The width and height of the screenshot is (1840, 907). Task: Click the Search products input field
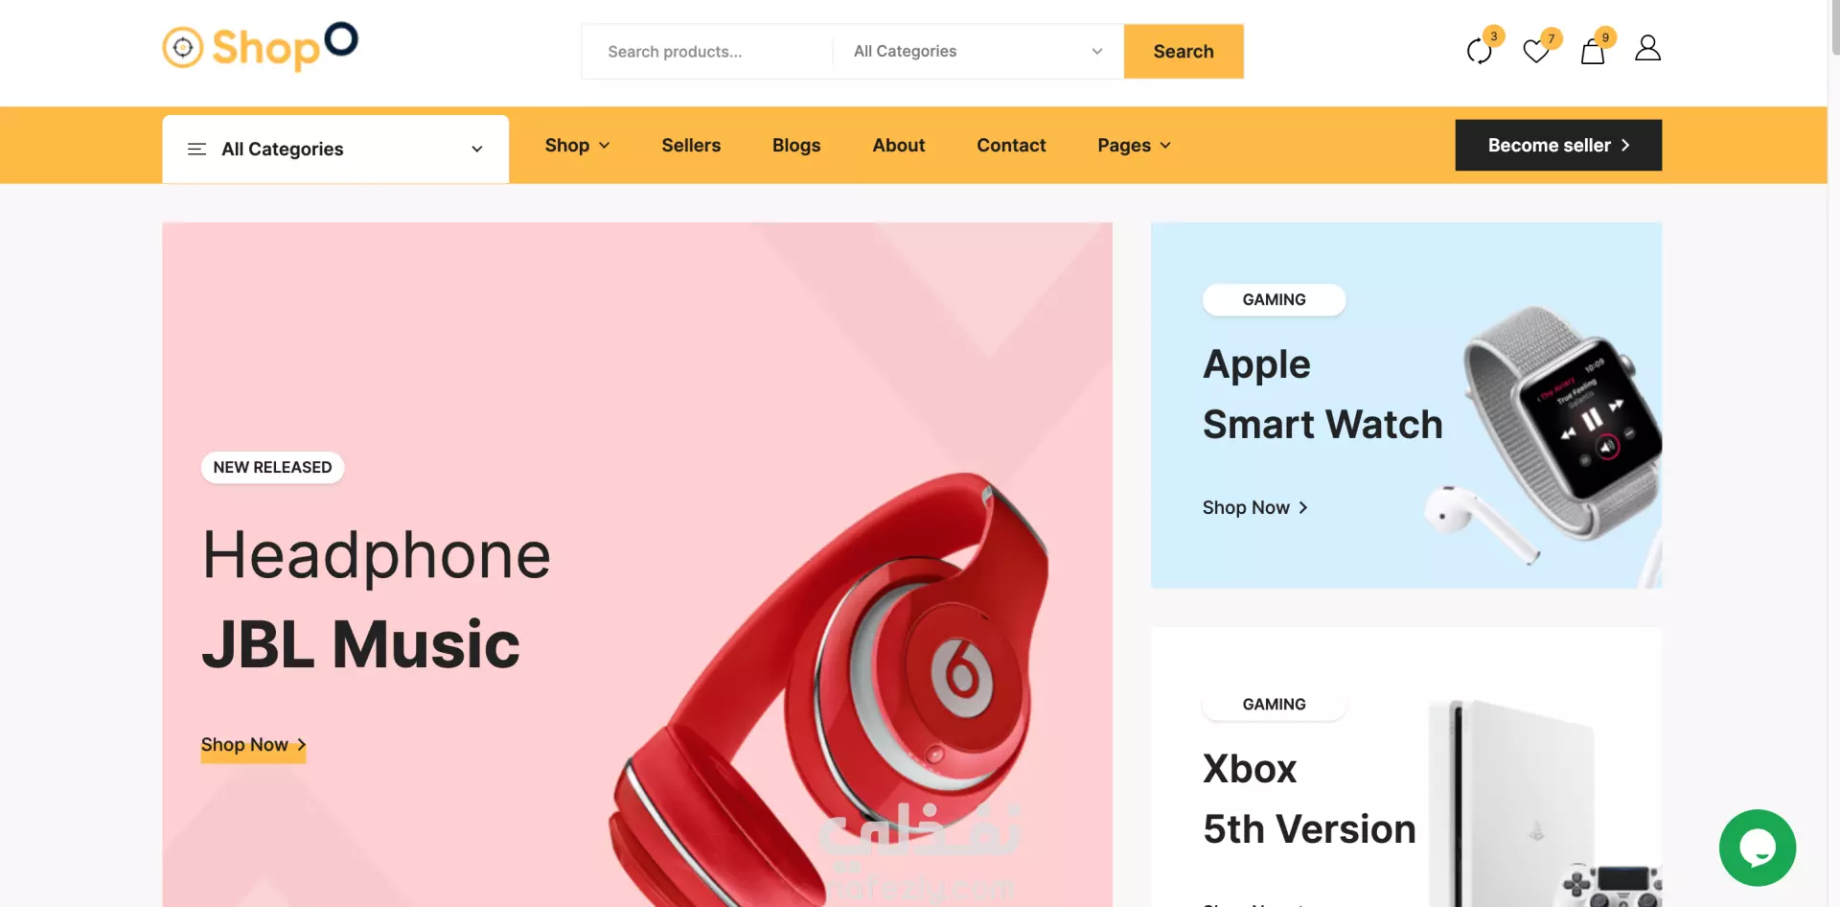tap(707, 51)
